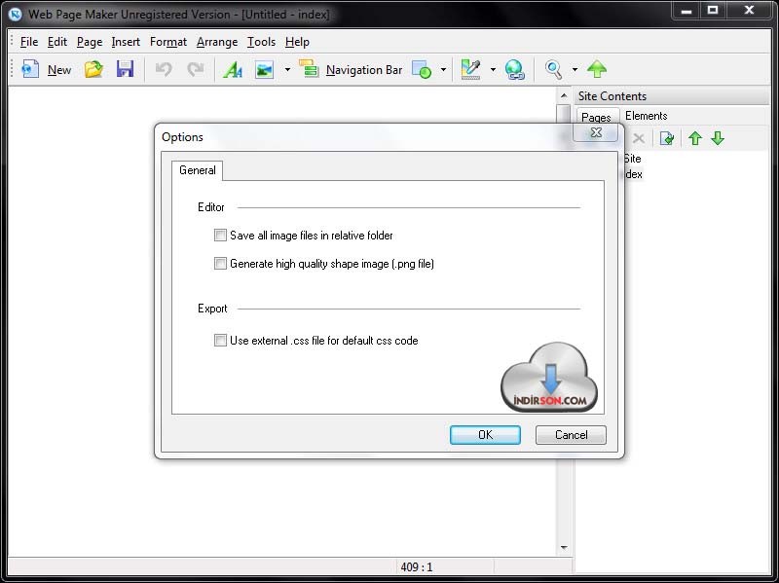Click the color picker eyedropper icon
The height and width of the screenshot is (583, 779).
click(471, 69)
